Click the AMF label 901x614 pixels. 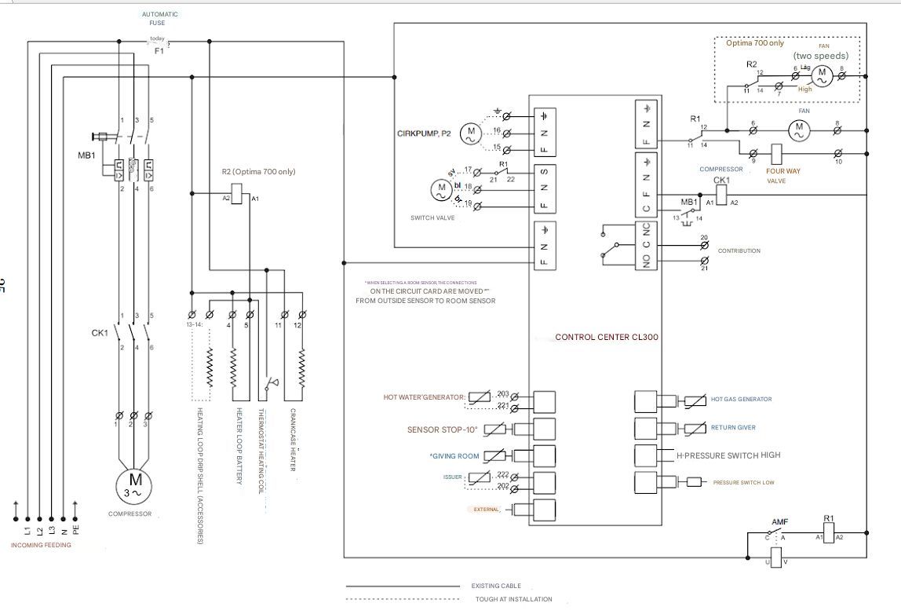780,522
